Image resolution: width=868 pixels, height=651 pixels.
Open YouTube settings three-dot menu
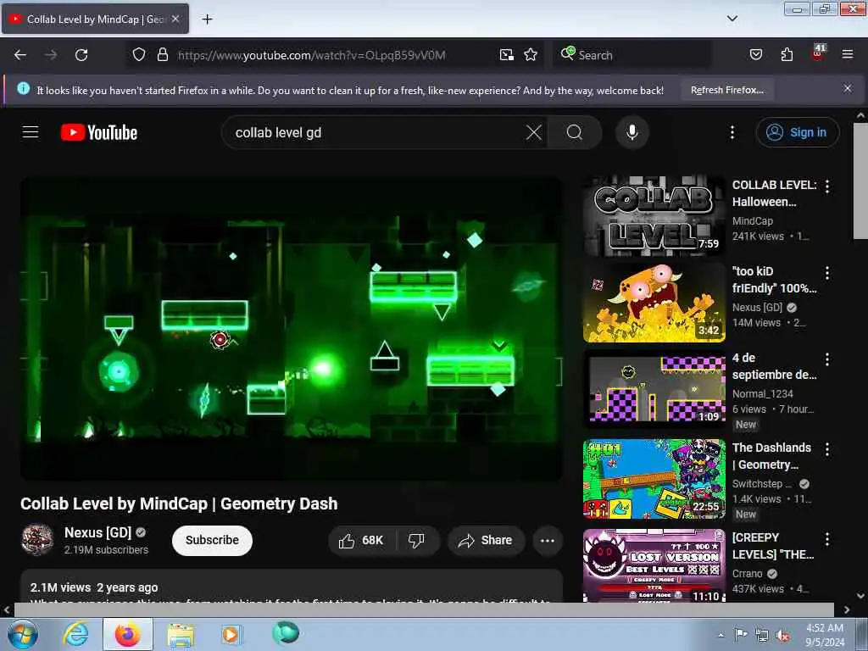click(x=732, y=132)
